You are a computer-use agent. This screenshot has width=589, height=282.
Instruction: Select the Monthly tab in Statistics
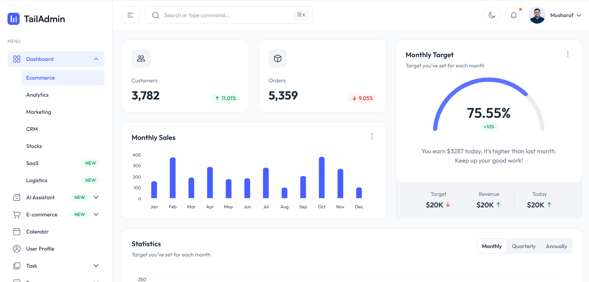[x=492, y=246]
